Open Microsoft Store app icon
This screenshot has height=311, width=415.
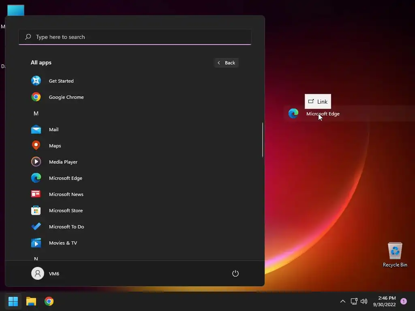coord(36,210)
